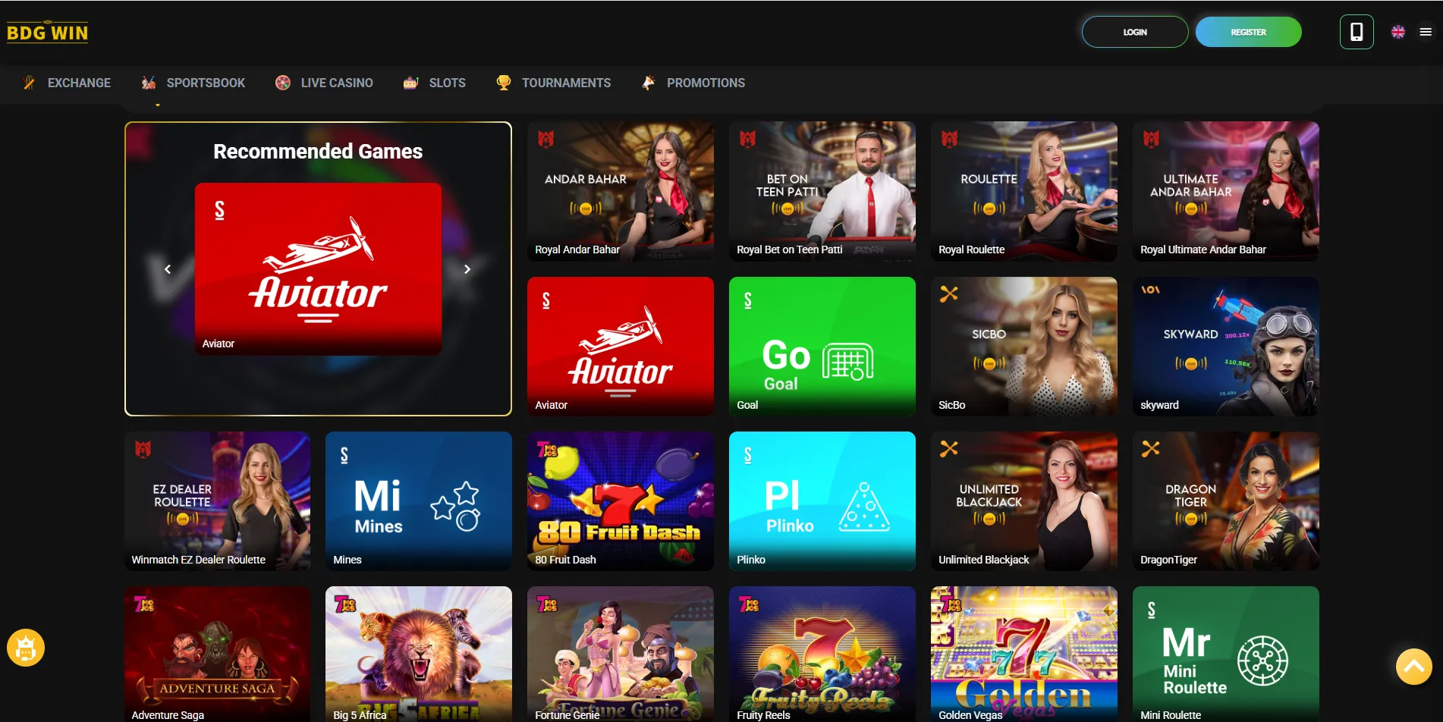The width and height of the screenshot is (1443, 722).
Task: Open Royal Bet on Teen Patti
Action: pos(822,191)
